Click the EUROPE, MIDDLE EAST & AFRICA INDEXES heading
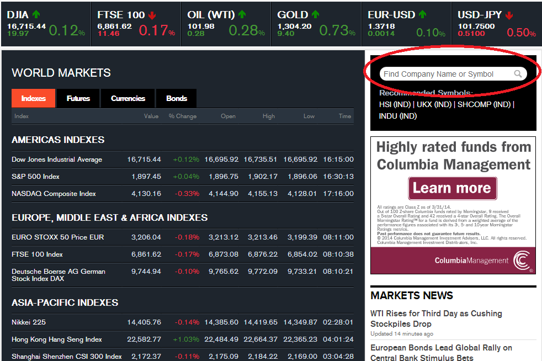This screenshot has height=361, width=542. tap(110, 217)
